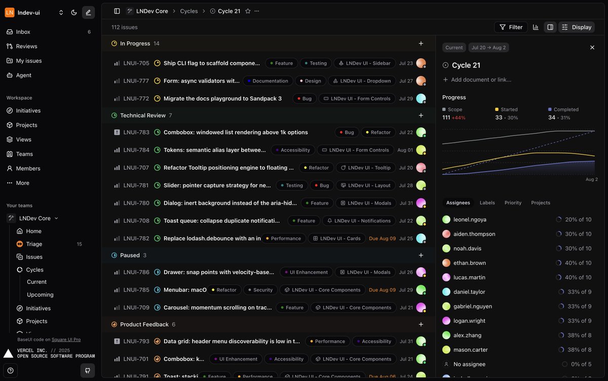The height and width of the screenshot is (381, 608).
Task: Click the help question mark icon
Action: [x=10, y=370]
